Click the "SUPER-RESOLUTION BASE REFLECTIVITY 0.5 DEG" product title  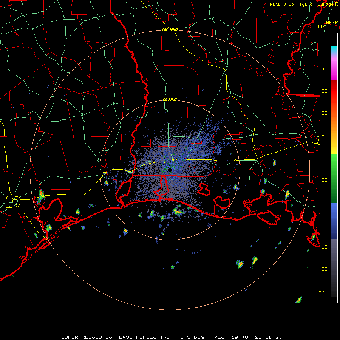point(133,337)
